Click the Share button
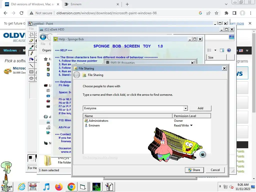 pos(194,170)
